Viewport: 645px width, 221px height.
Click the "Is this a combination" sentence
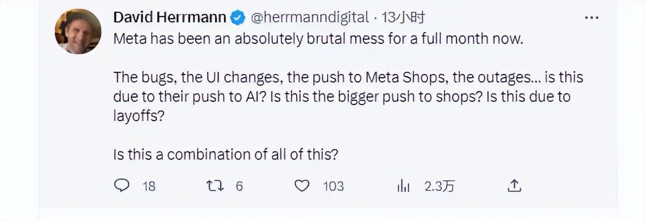225,154
